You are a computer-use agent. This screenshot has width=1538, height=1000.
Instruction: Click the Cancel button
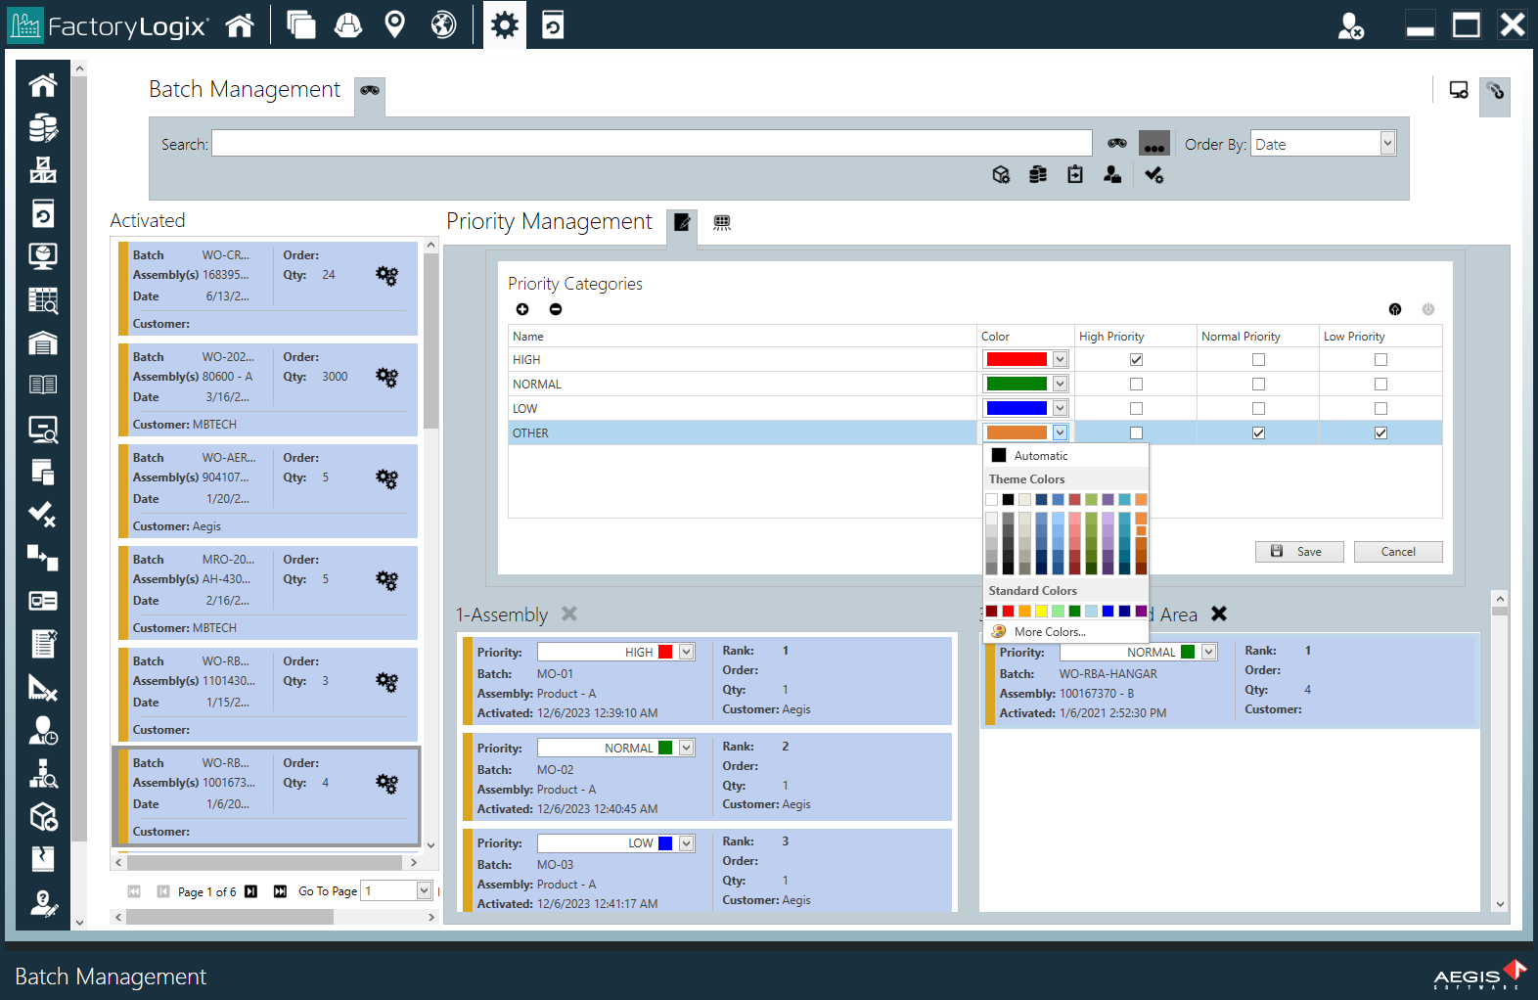1397,552
